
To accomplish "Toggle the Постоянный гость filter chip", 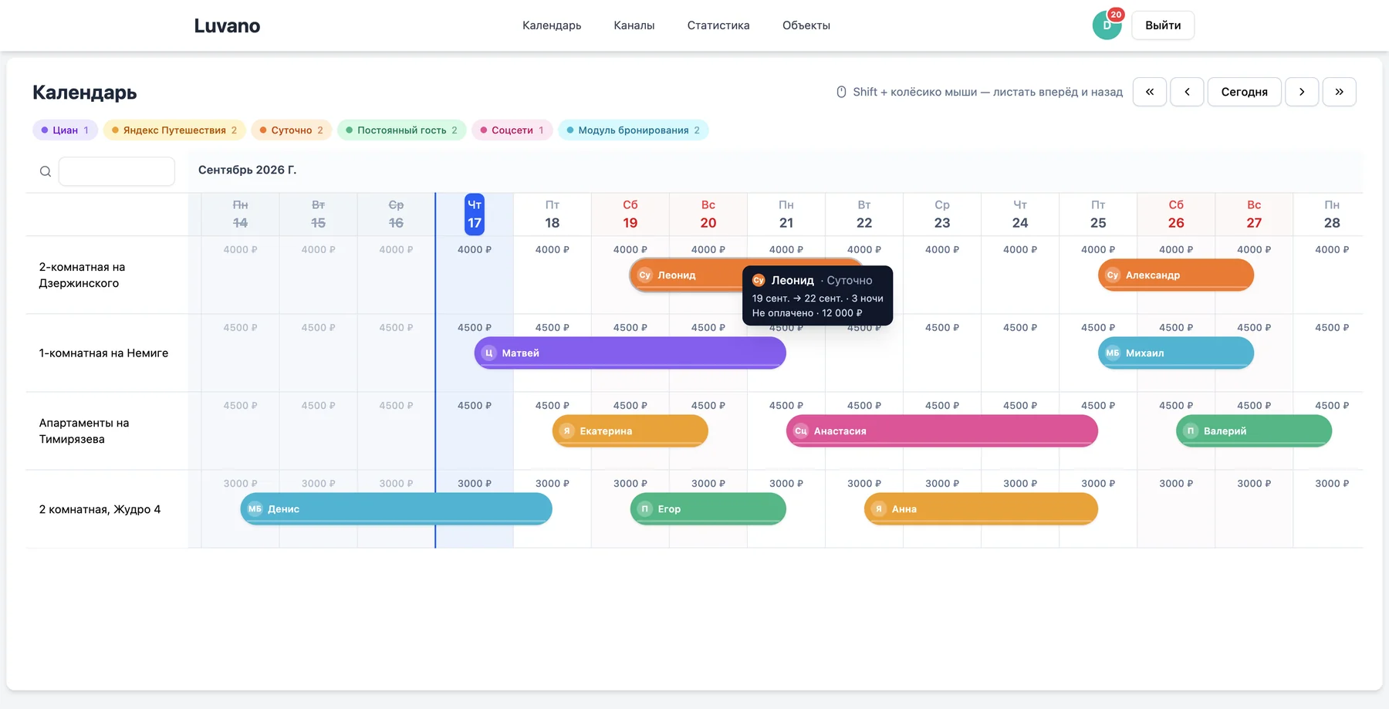I will (x=401, y=130).
